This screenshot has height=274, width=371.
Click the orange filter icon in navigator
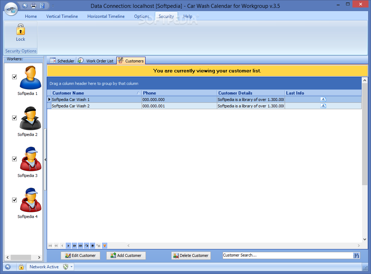pyautogui.click(x=105, y=245)
